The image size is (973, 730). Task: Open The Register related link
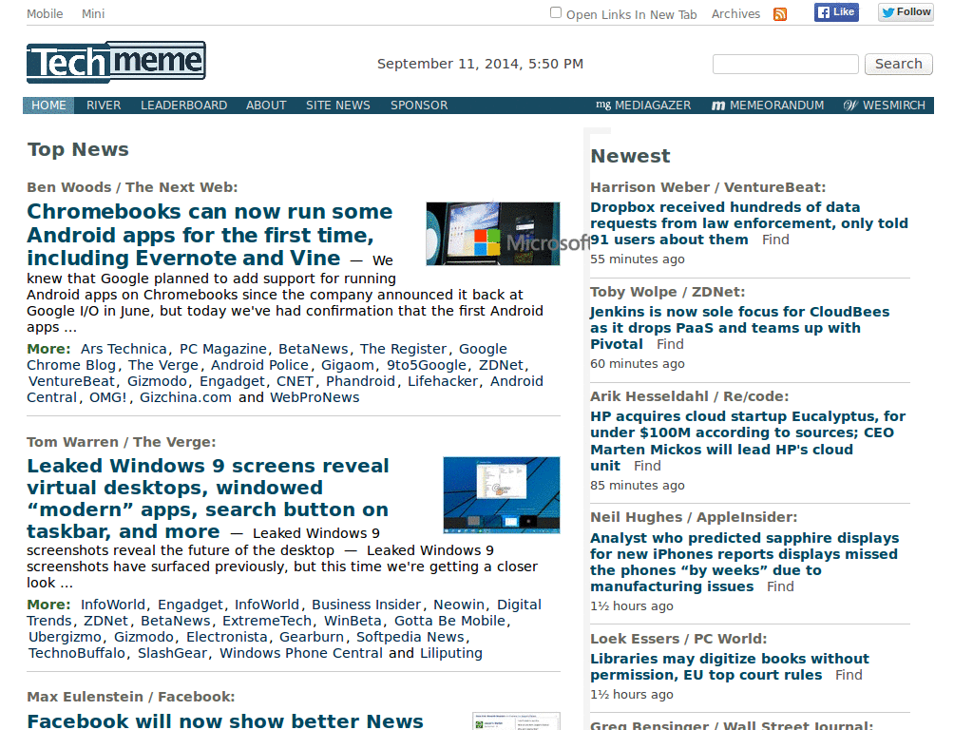pos(403,349)
